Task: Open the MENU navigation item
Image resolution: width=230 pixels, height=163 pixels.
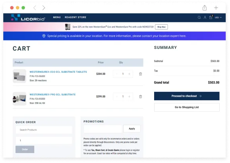Action: 57,17
